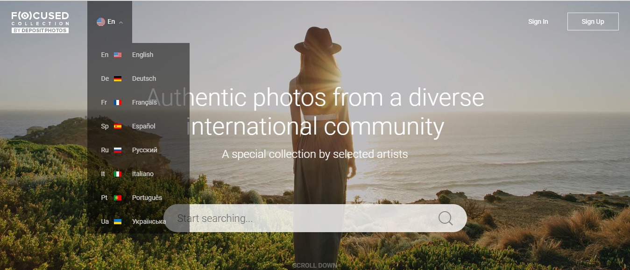This screenshot has height=270, width=630.
Task: Click the magnifying glass search icon
Action: point(446,218)
